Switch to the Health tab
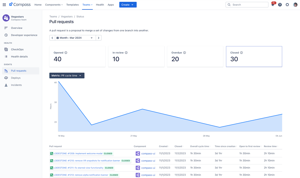The width and height of the screenshot is (300, 178). 100,4
